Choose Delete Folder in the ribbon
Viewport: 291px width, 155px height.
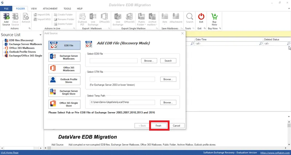63,24
